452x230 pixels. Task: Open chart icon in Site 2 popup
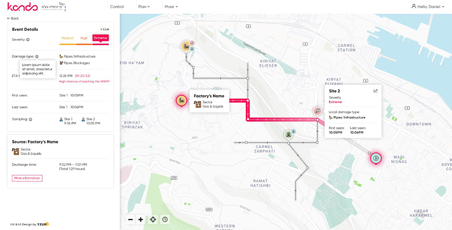tap(375, 91)
